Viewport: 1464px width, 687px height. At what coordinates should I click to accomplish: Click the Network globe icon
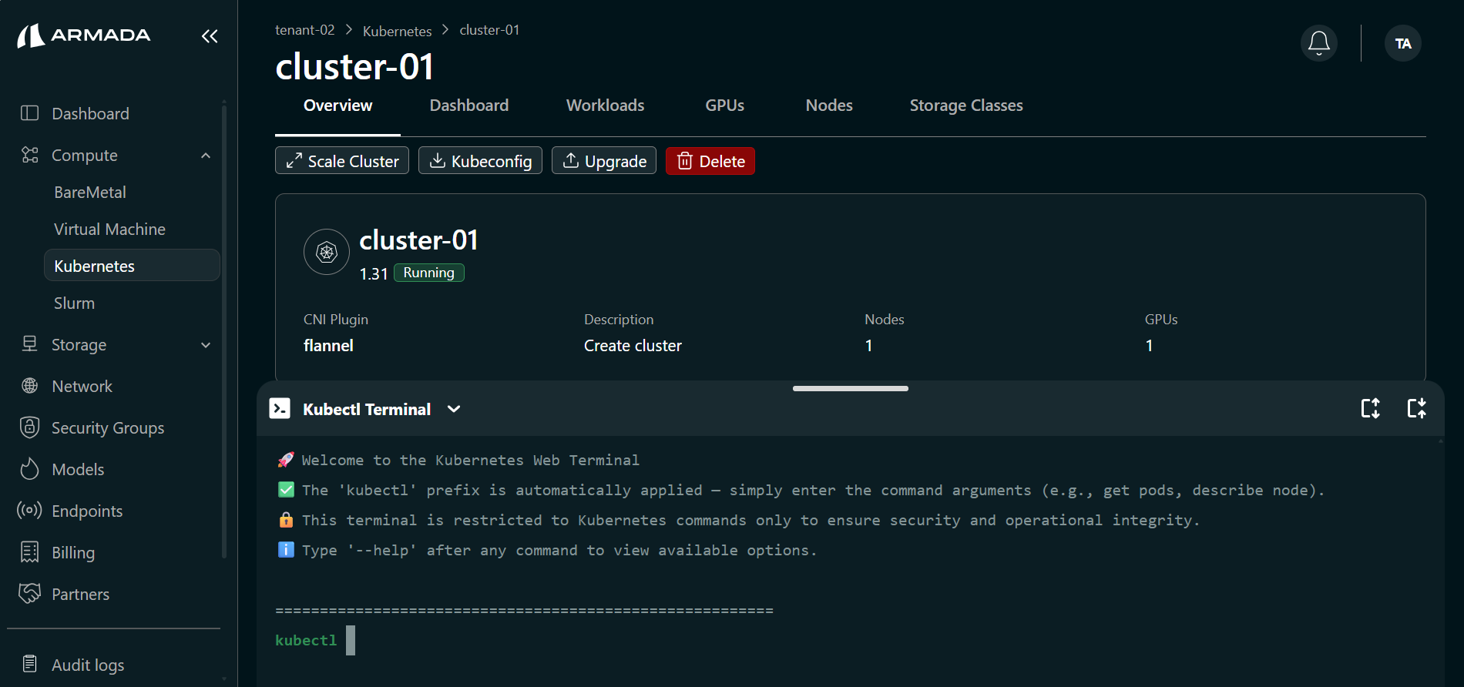[x=29, y=386]
